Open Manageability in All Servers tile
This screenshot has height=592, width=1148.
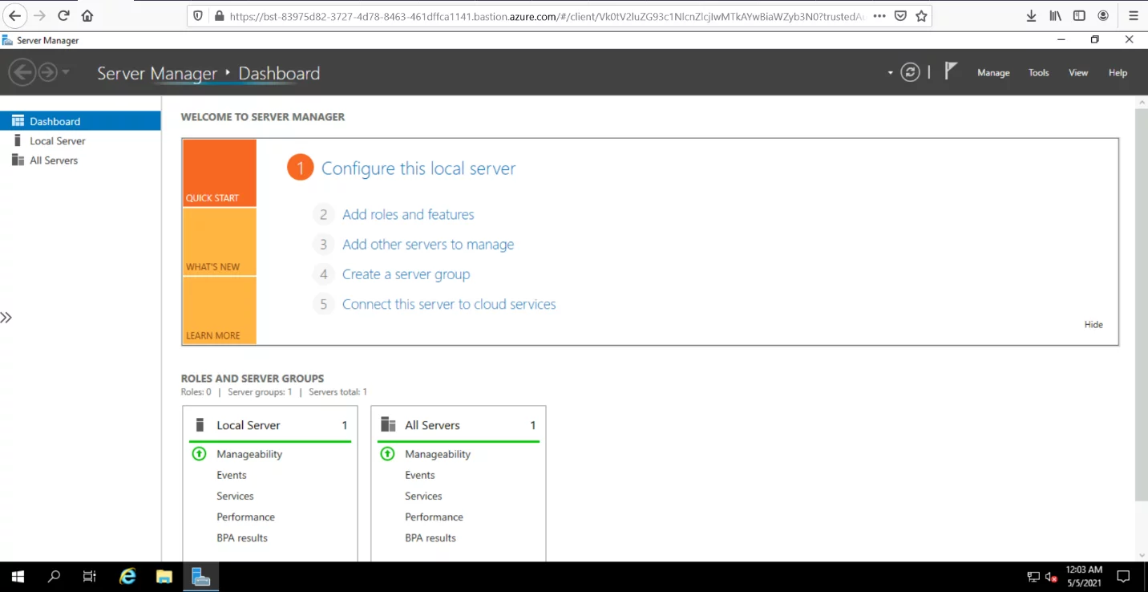pyautogui.click(x=438, y=454)
